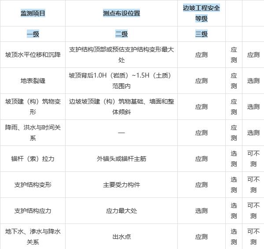The width and height of the screenshot is (264, 249).
Task: Select 应测 in the 出水点 row
Action: (x=202, y=237)
